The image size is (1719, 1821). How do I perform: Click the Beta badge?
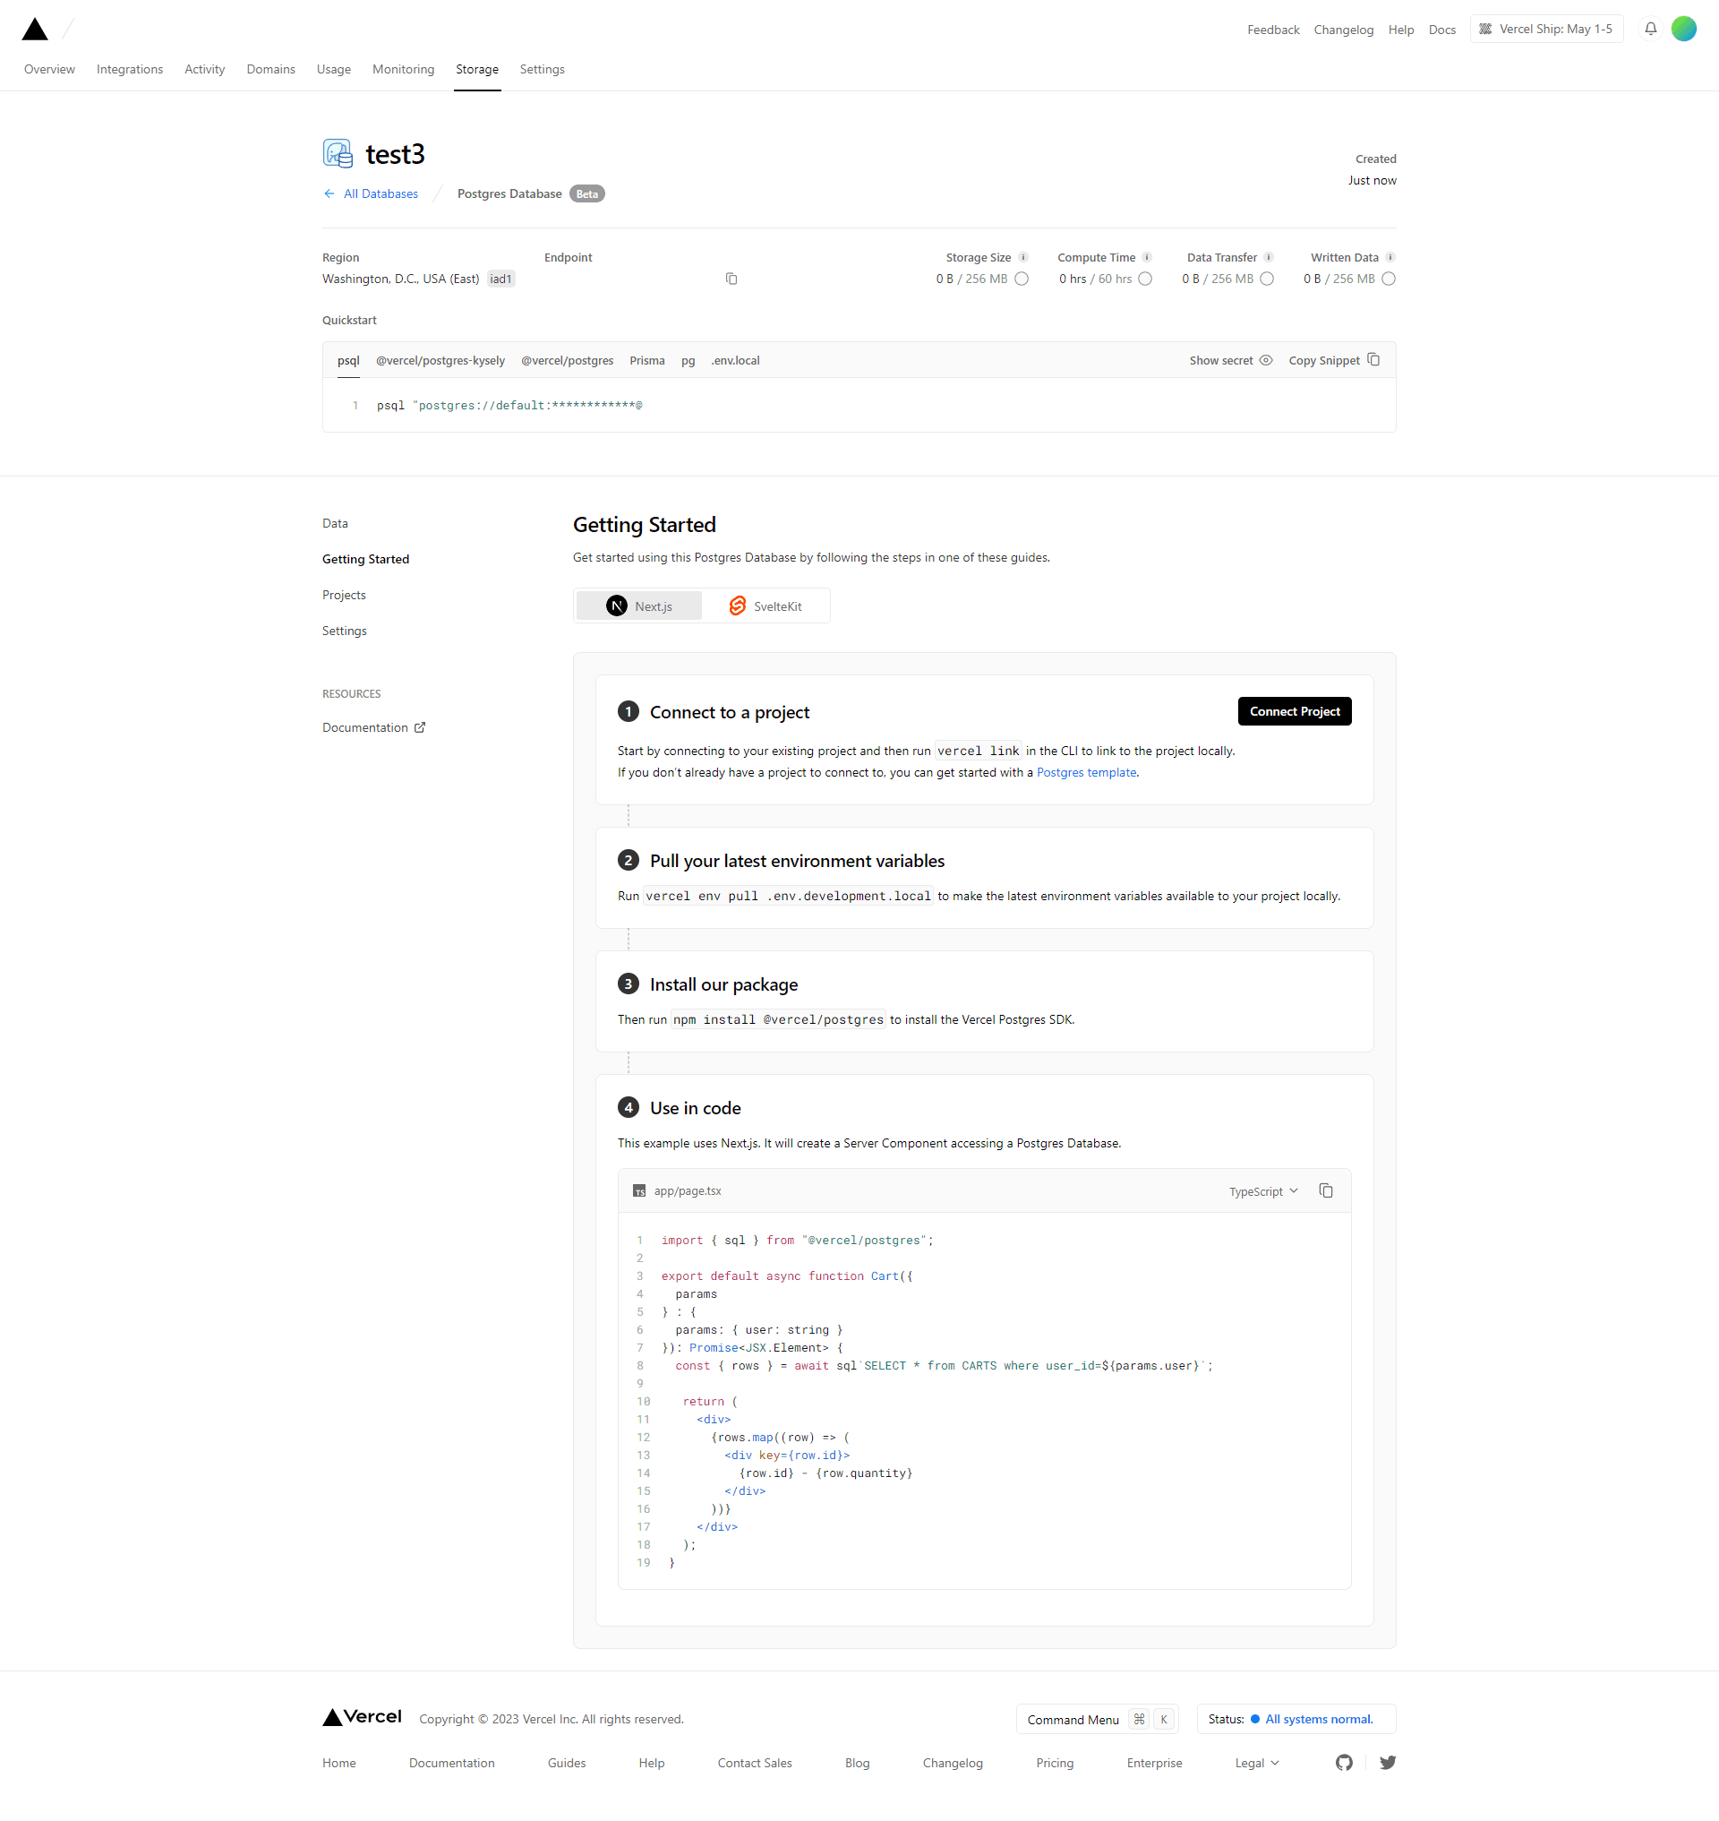pos(587,193)
